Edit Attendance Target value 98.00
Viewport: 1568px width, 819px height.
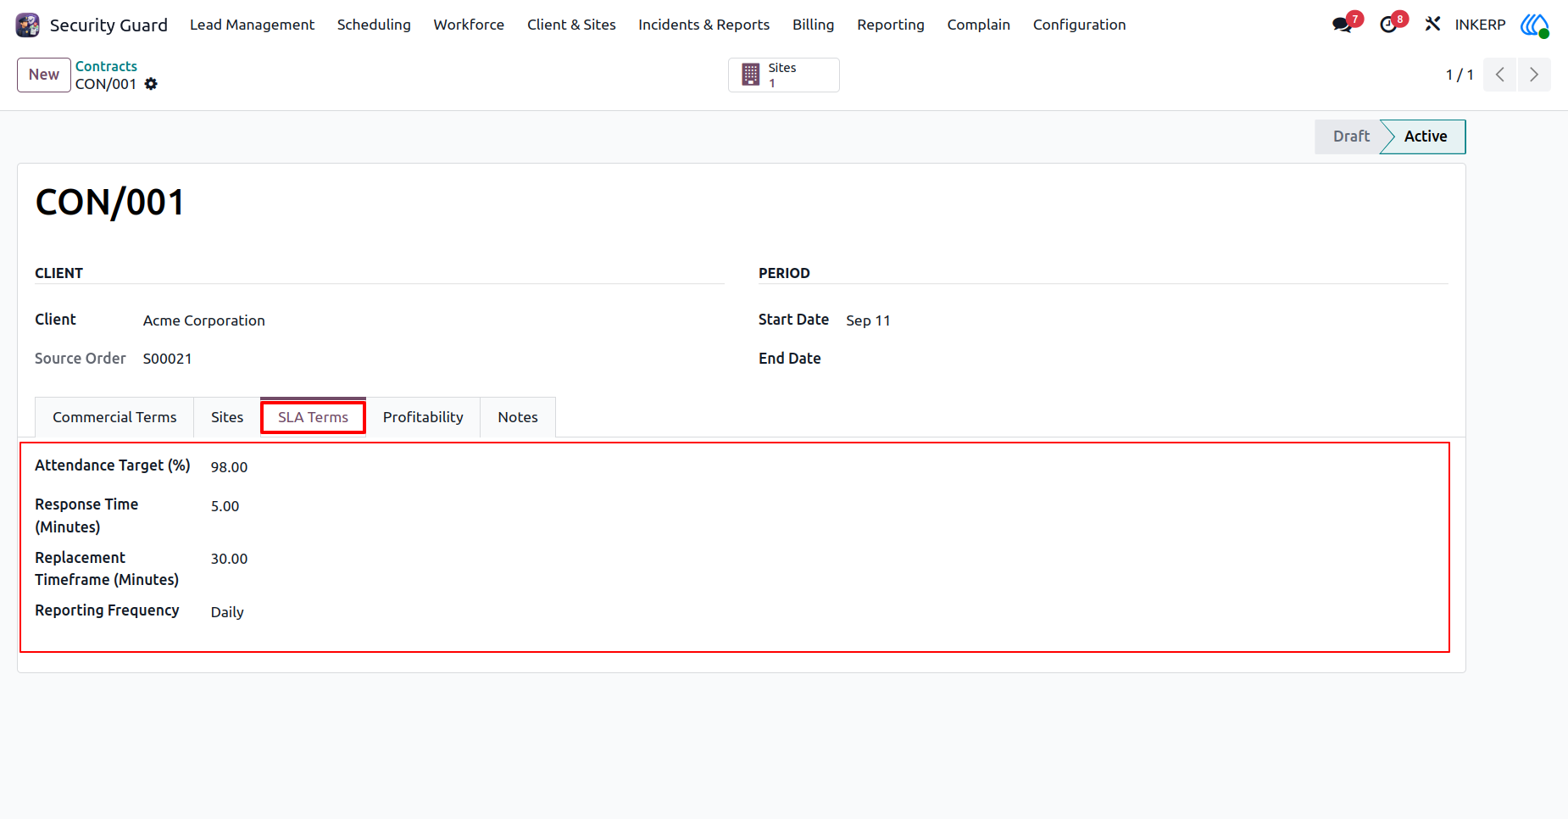(x=229, y=467)
